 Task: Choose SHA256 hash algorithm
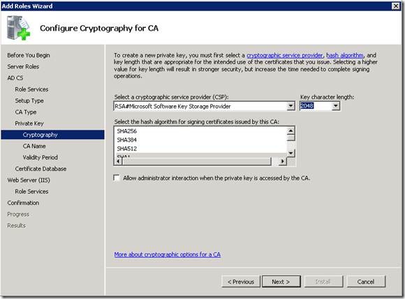[127, 131]
